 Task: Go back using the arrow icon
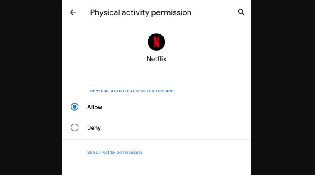tap(73, 12)
